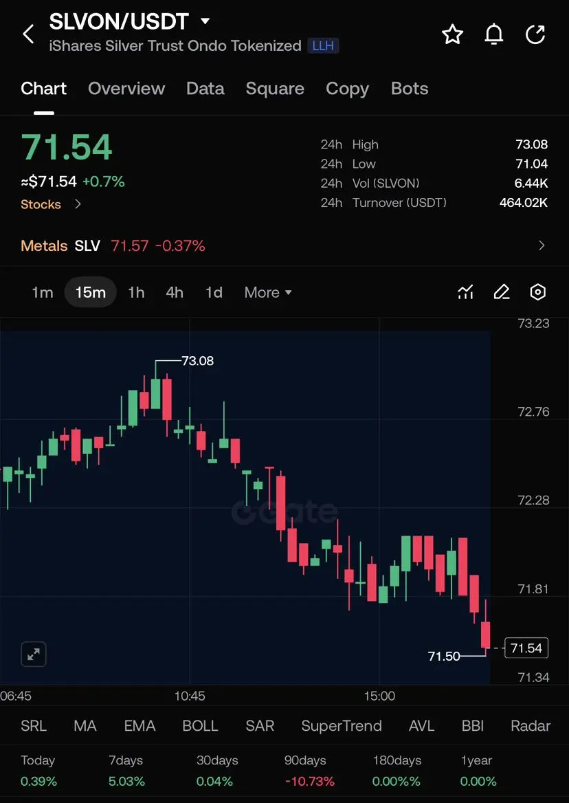The width and height of the screenshot is (569, 803).
Task: Tap the 72.76 price axis label
Action: (x=534, y=412)
